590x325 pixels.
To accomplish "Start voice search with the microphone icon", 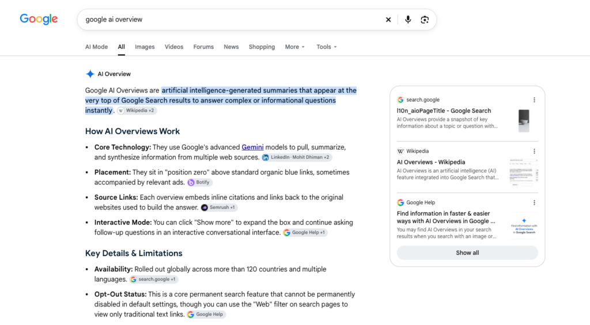I will pos(408,20).
